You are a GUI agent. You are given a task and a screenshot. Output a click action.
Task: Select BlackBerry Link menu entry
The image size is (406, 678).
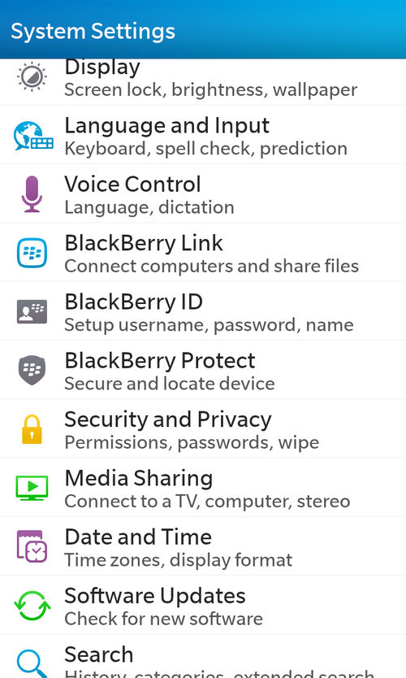tap(203, 253)
